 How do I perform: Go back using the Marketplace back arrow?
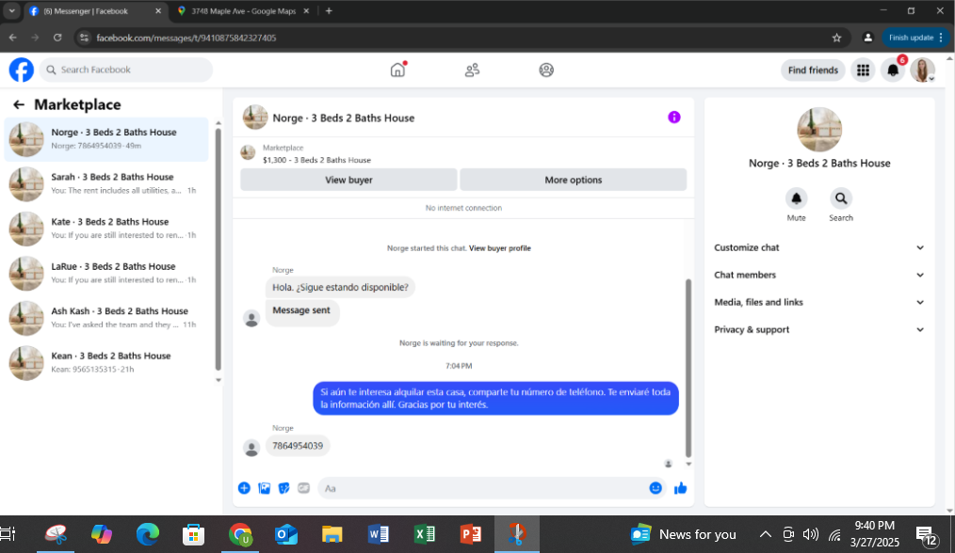(19, 104)
